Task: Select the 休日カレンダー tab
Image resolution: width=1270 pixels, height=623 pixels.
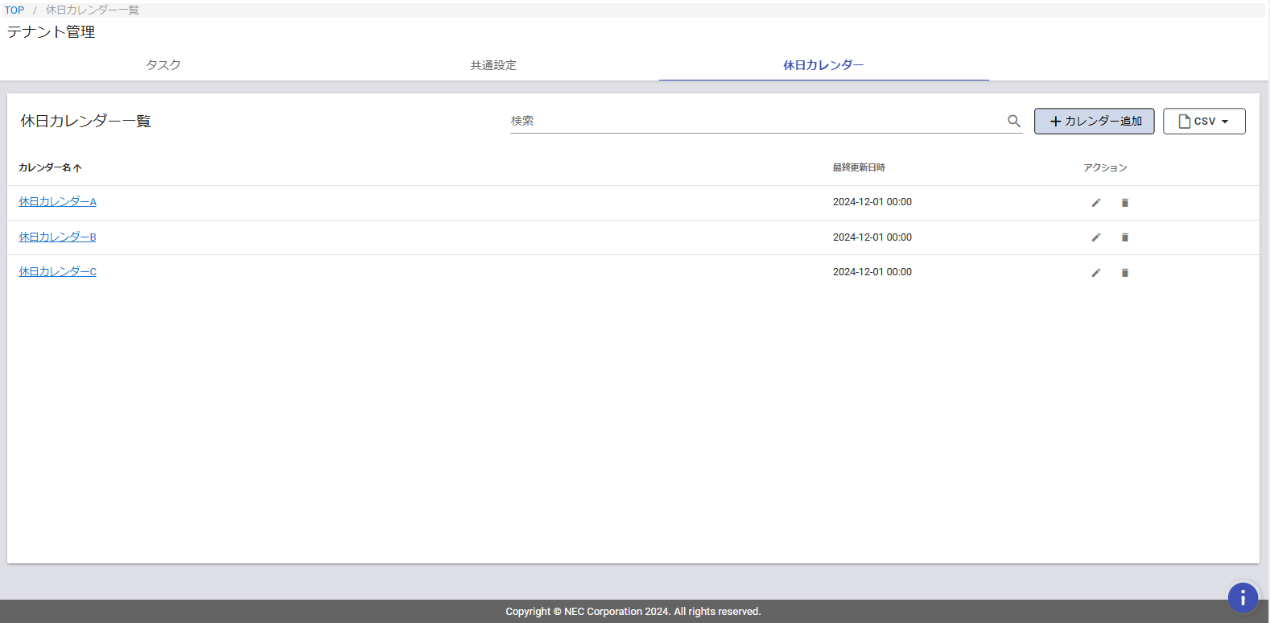Action: tap(823, 65)
